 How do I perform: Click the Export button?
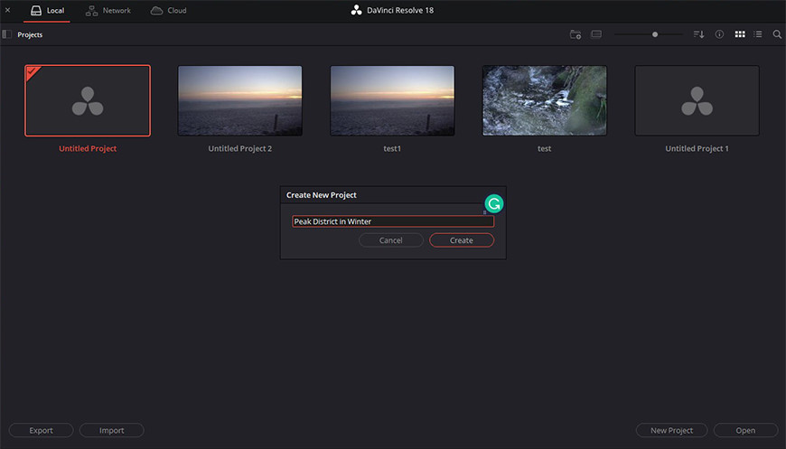coord(41,430)
